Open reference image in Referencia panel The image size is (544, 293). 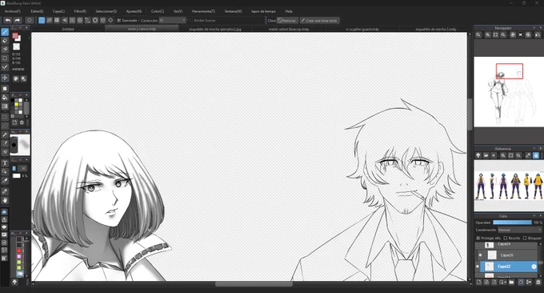pyautogui.click(x=486, y=155)
